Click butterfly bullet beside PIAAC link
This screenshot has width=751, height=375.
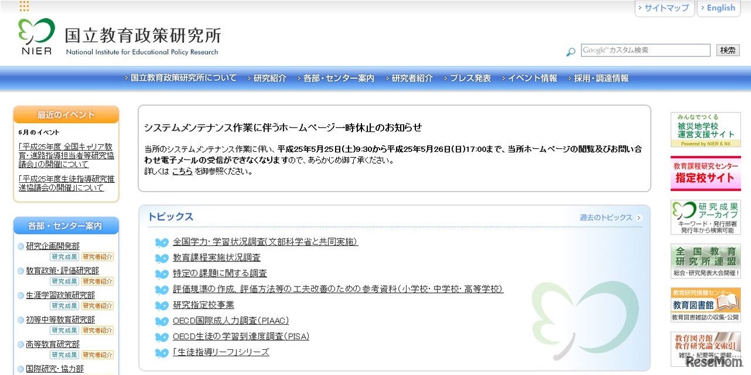[161, 322]
